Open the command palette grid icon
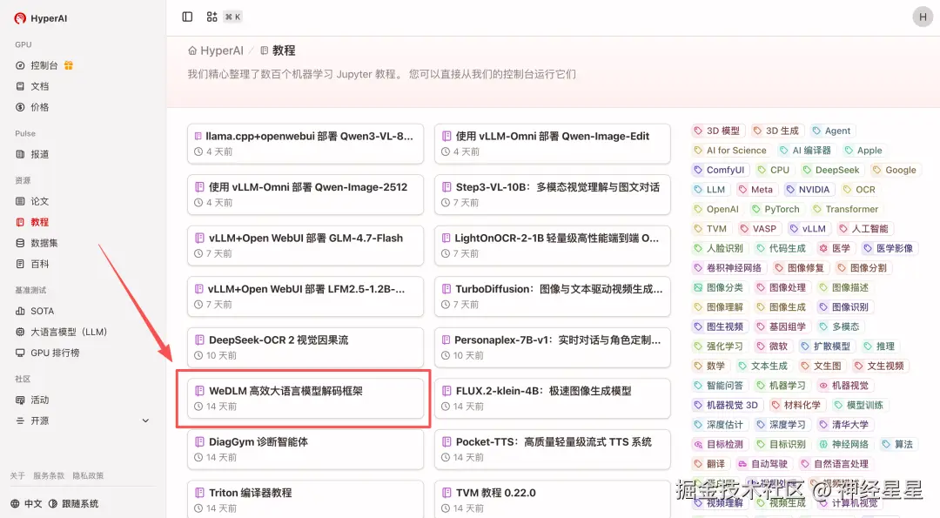 211,17
